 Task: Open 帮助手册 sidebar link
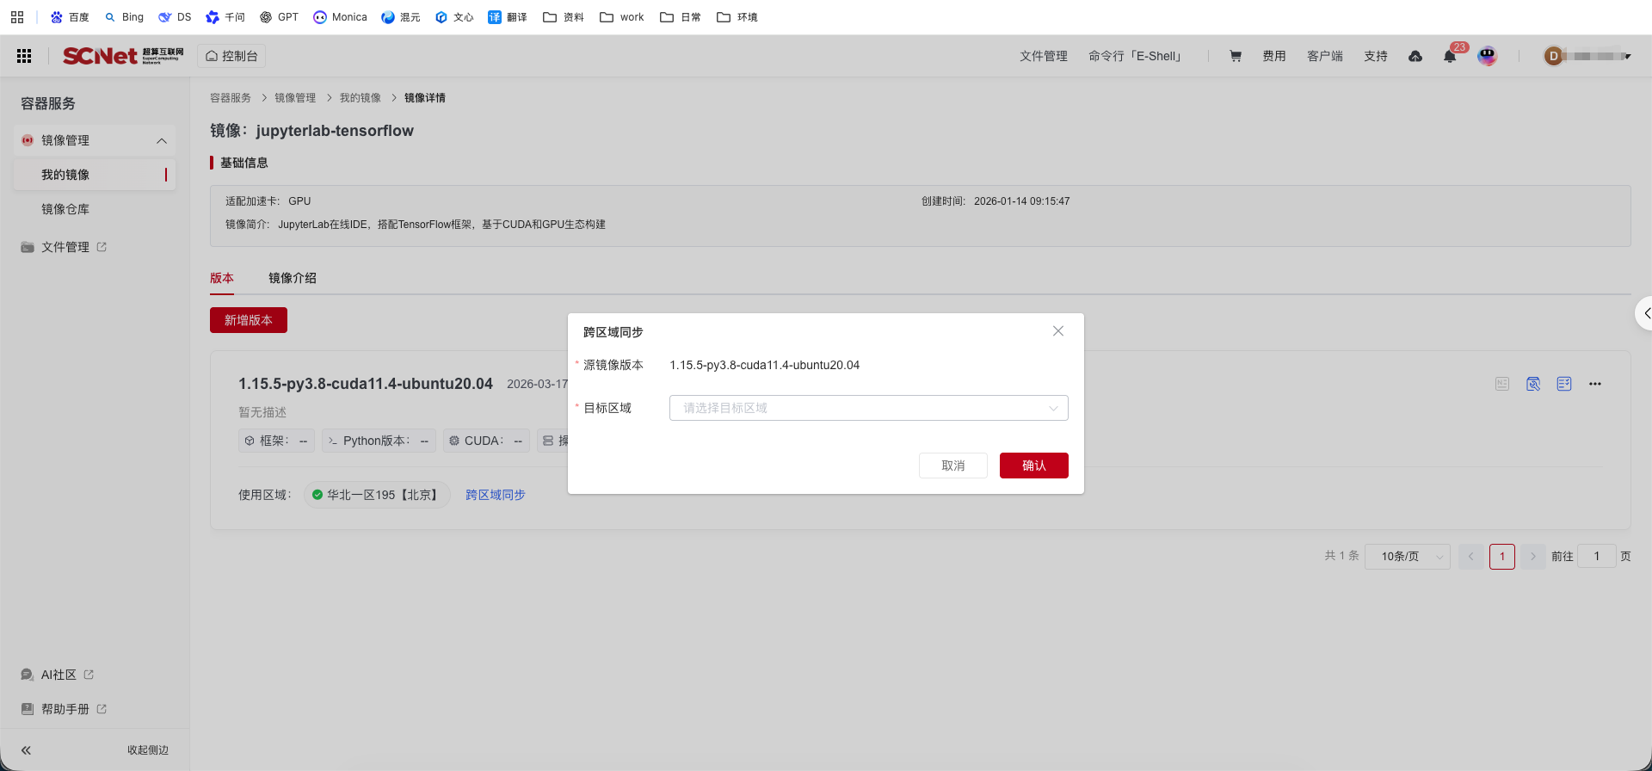click(x=65, y=709)
